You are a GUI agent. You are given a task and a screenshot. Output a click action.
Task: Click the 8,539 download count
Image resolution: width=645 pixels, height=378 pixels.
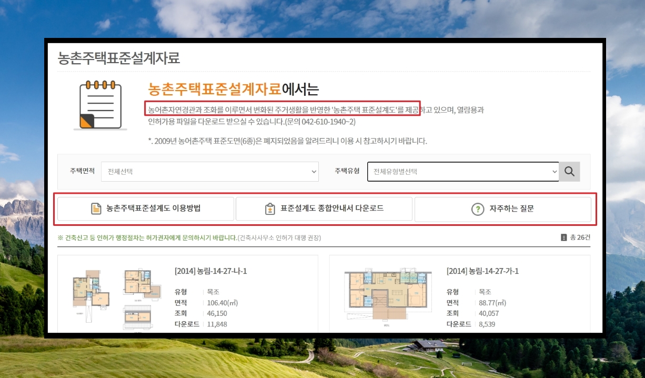(x=487, y=324)
